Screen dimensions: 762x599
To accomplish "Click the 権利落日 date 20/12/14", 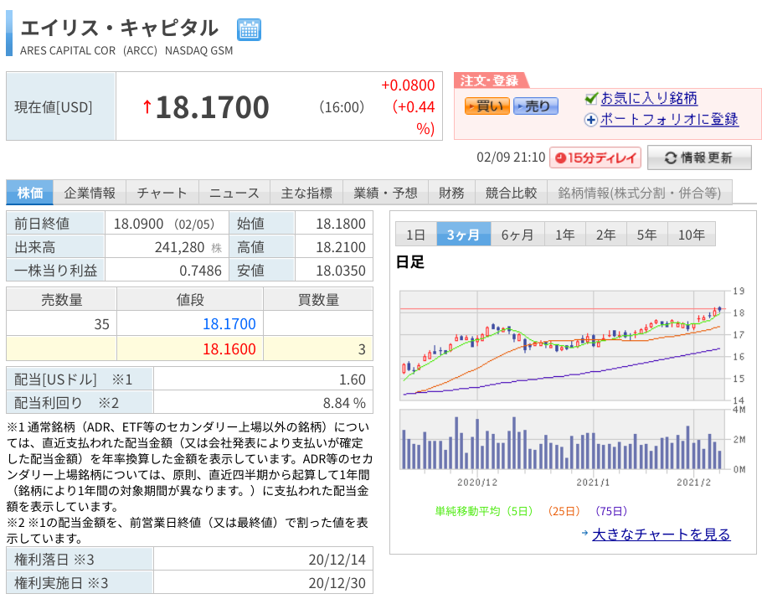I will tap(337, 560).
